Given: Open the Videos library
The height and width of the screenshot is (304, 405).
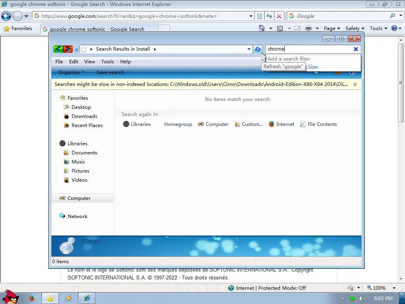Looking at the screenshot, I should [76, 180].
